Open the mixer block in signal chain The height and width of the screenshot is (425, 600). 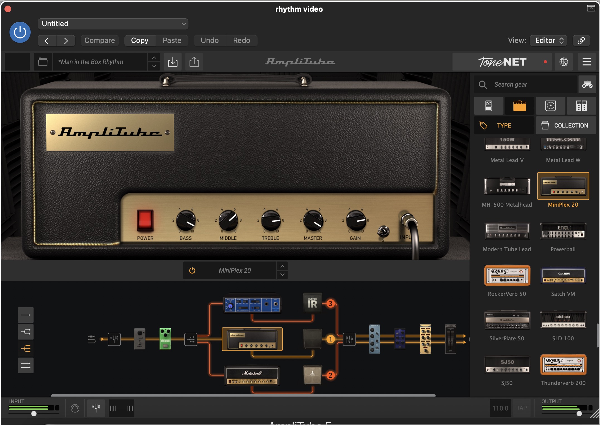click(349, 339)
